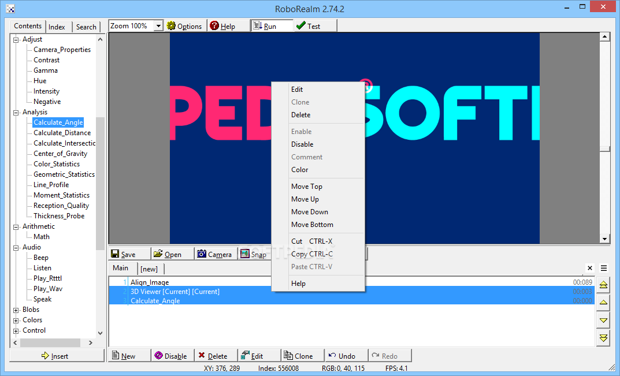This screenshot has width=620, height=376.
Task: Choose Copy CTRL-C in the context menu
Action: [318, 254]
